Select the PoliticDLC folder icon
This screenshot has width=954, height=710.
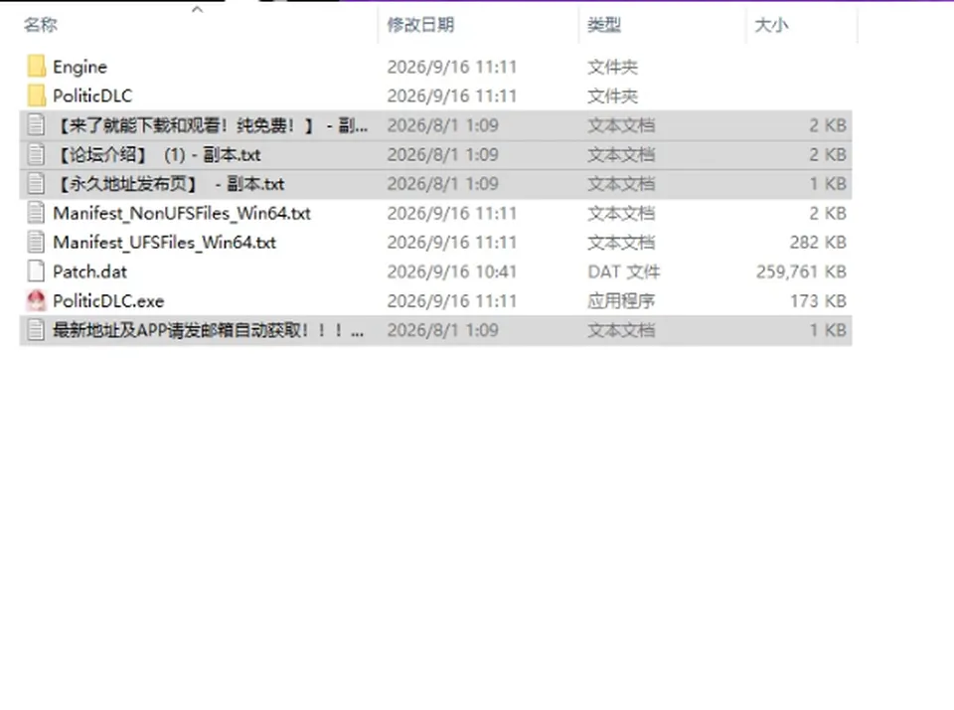click(x=37, y=95)
